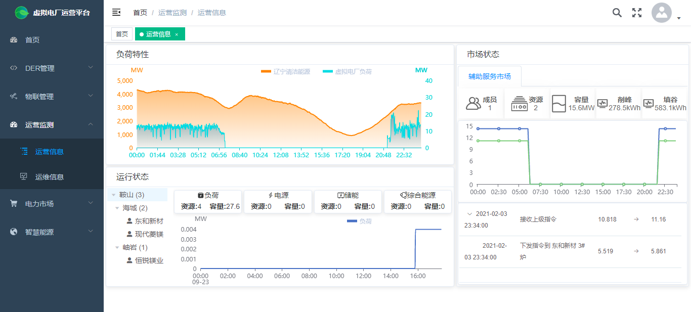Toggle 辽宁清洁能源 legend series
Screen dimensions: 691x312
285,72
